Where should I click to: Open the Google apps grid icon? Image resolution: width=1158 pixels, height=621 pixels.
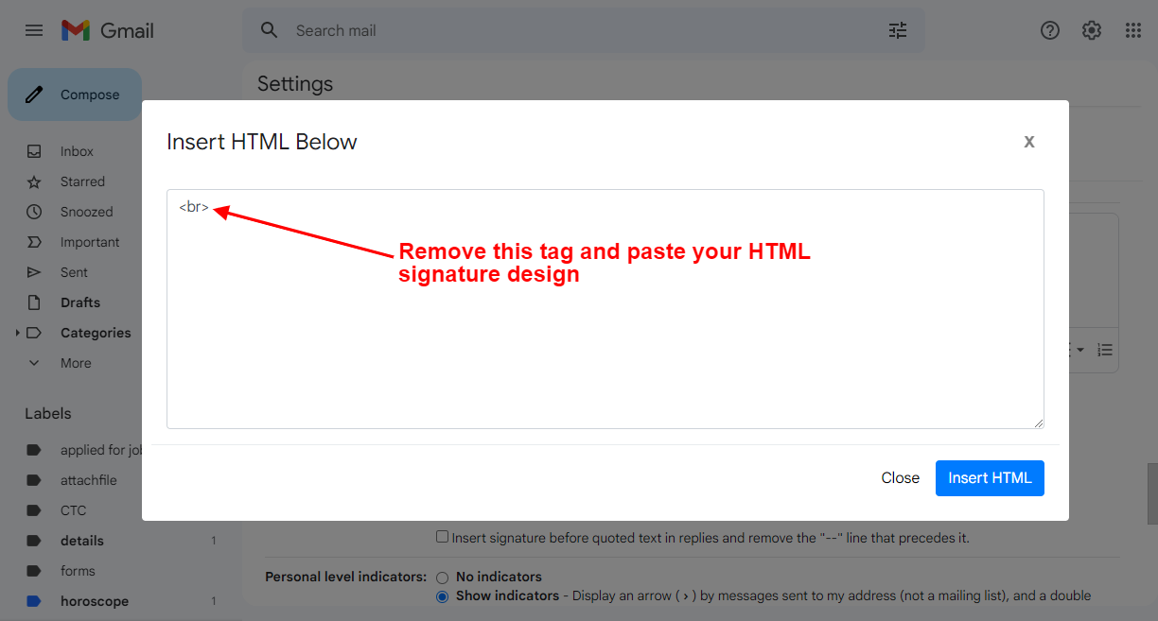1133,30
